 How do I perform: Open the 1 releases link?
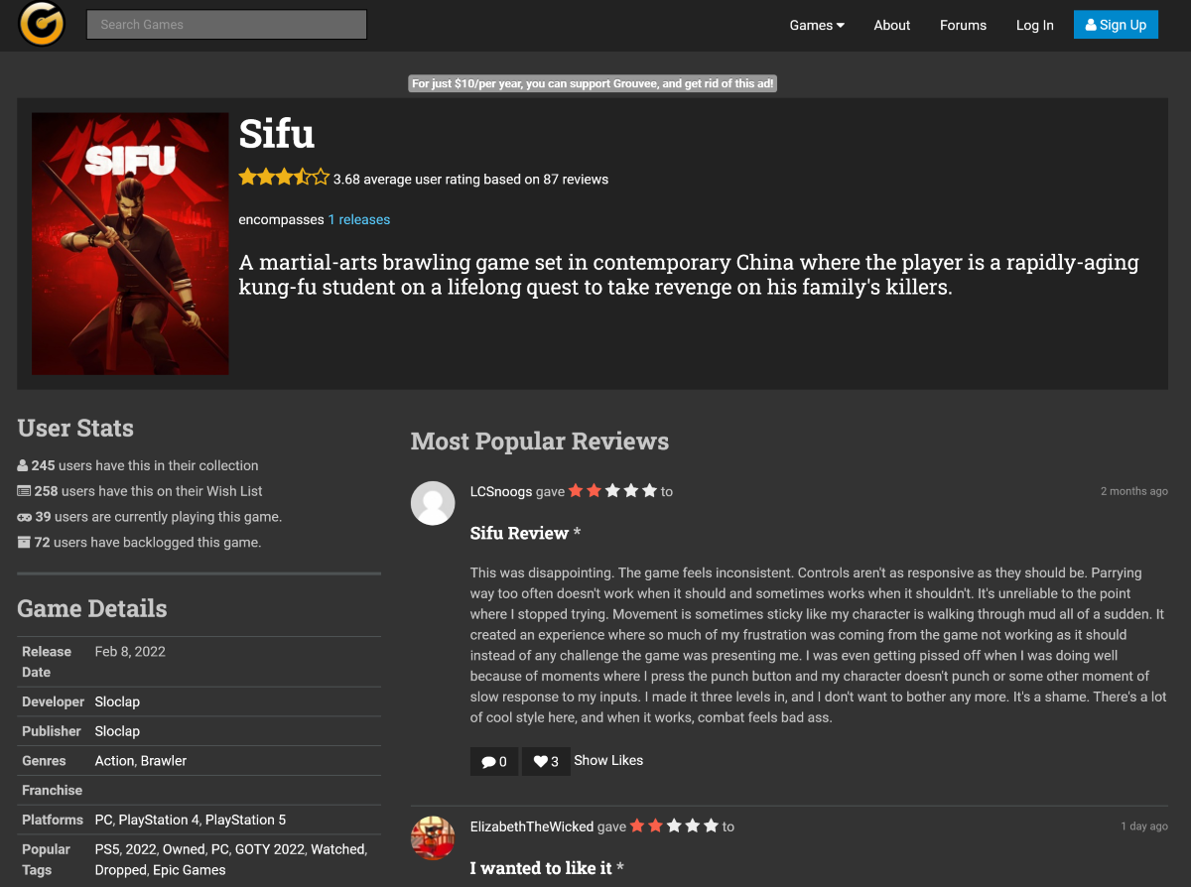(359, 219)
